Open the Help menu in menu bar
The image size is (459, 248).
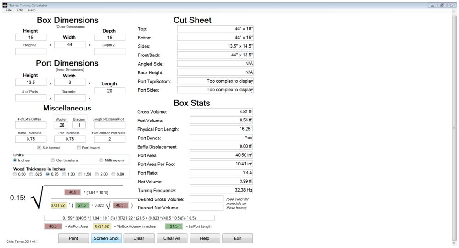pyautogui.click(x=32, y=10)
